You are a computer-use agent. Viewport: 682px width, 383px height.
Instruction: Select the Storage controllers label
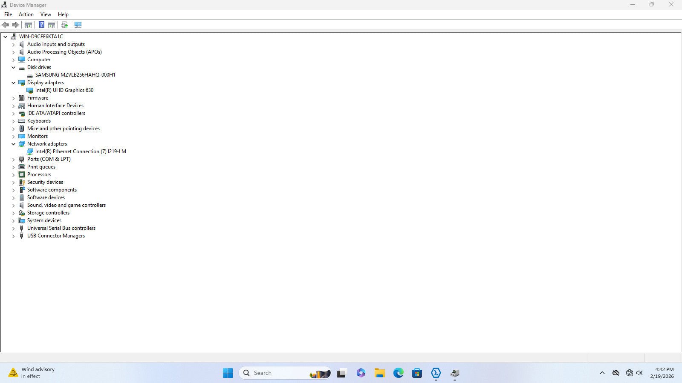(x=48, y=213)
